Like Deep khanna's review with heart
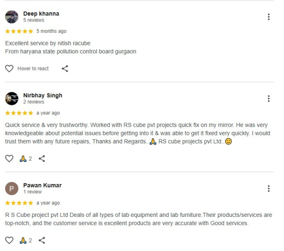284x251 pixels. (9, 68)
